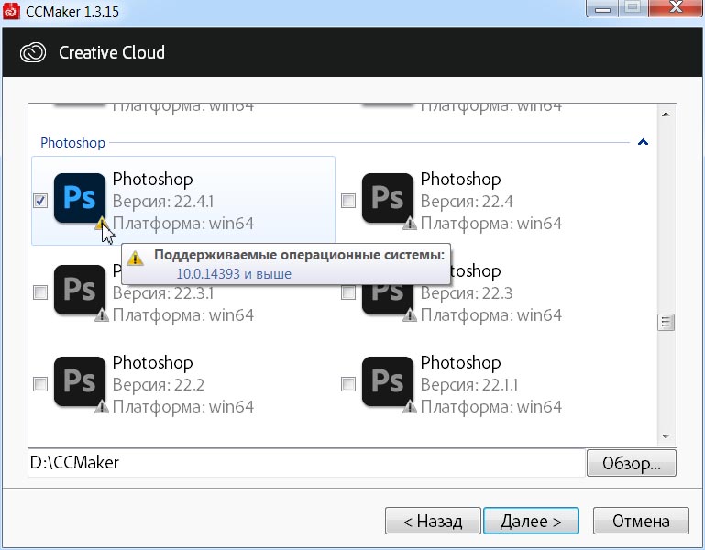Click the Photoshop 22.1.1 Ps icon
Image resolution: width=705 pixels, height=550 pixels.
[388, 381]
